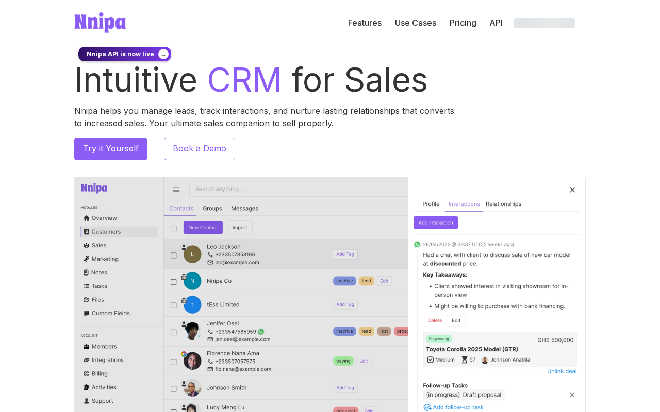Click Add Tag for tEss Limited
This screenshot has height=412, width=660.
(x=345, y=305)
